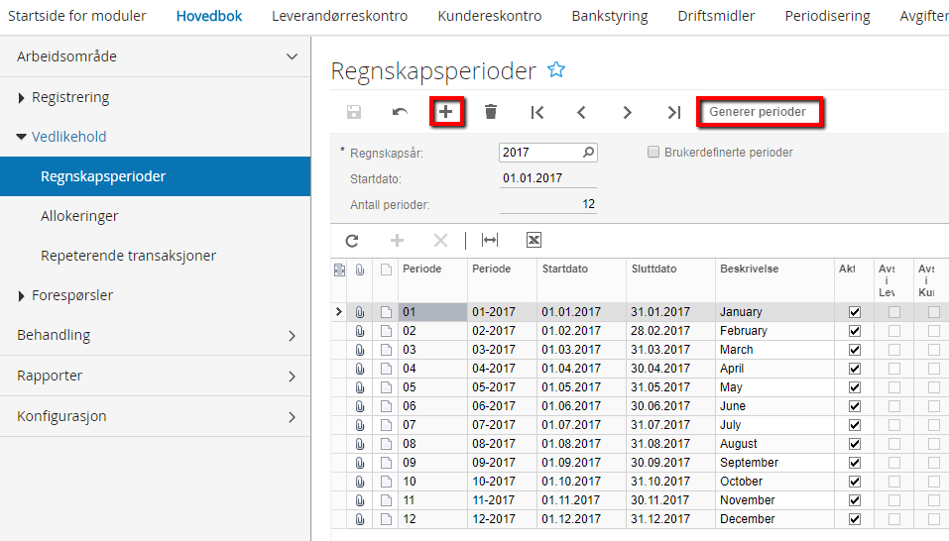Toggle Avsluttet i Lev checkbox for August

pyautogui.click(x=893, y=444)
